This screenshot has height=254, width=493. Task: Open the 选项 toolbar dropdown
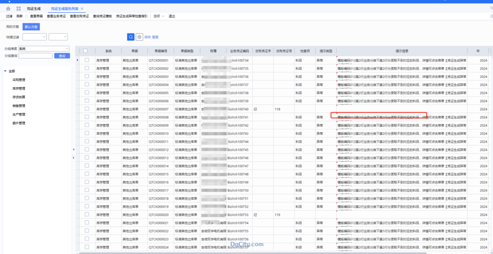[158, 16]
